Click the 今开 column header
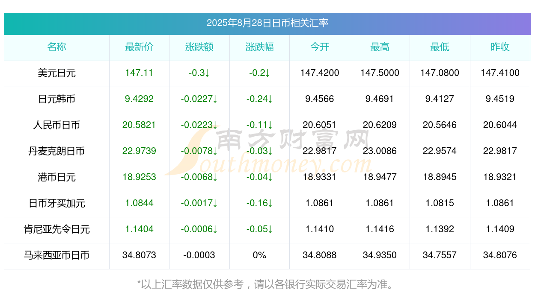The height and width of the screenshot is (298, 535). tap(320, 47)
